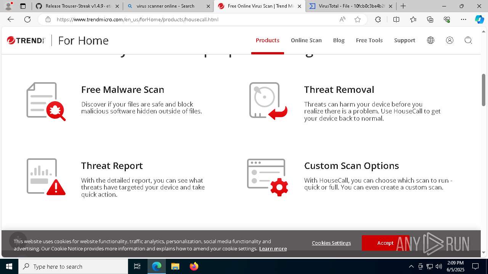Click the Type here to search box
This screenshot has height=274, width=488.
pos(73,266)
